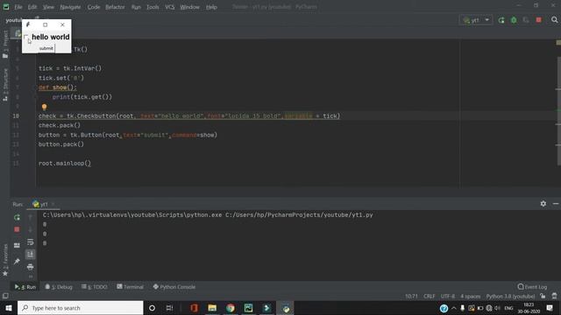
Task: Click the tool windows toggle in bottom-left corner
Action: [x=5, y=296]
